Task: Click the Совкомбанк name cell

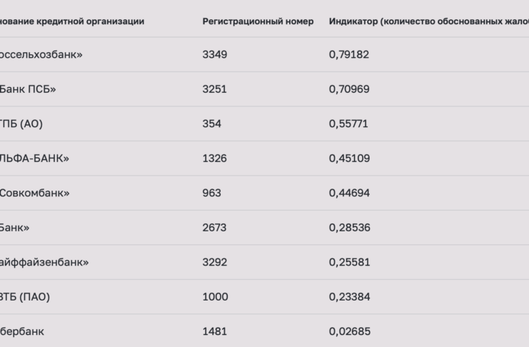Action: click(34, 193)
